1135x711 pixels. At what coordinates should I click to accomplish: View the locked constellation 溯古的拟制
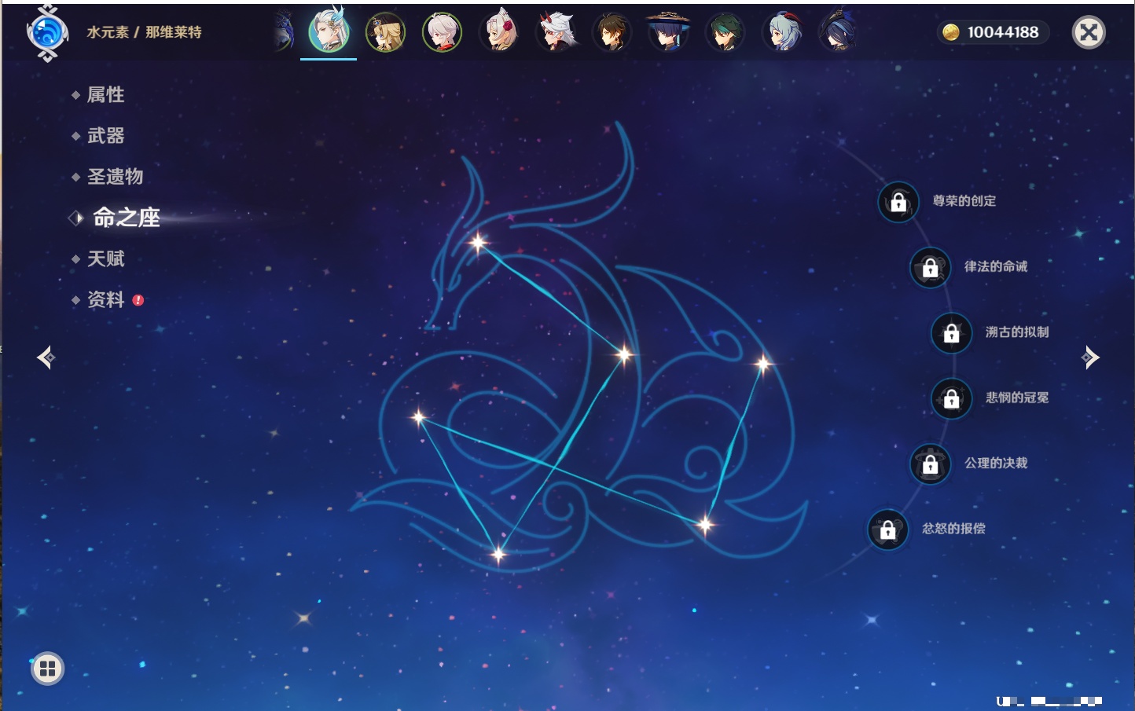(951, 332)
